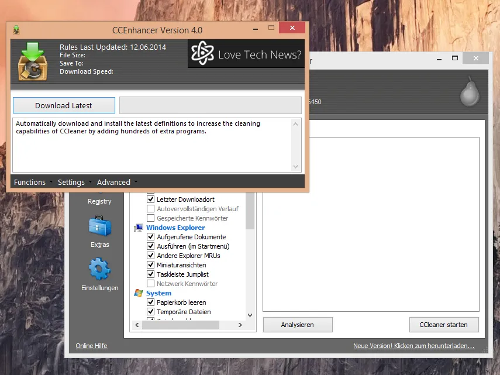
Task: Click the CCEnhancer title bar app icon
Action: [x=16, y=30]
